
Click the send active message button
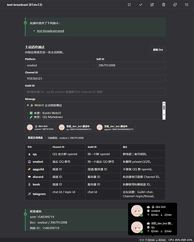pos(35,138)
